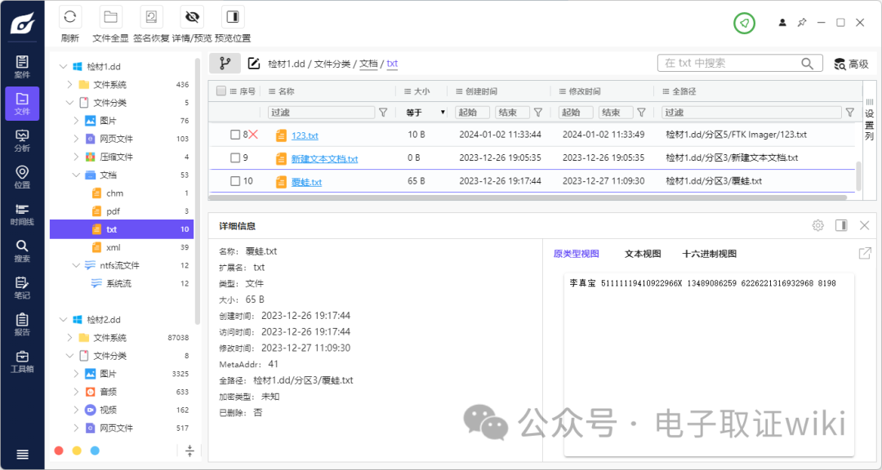Click the user account icon

tap(782, 23)
